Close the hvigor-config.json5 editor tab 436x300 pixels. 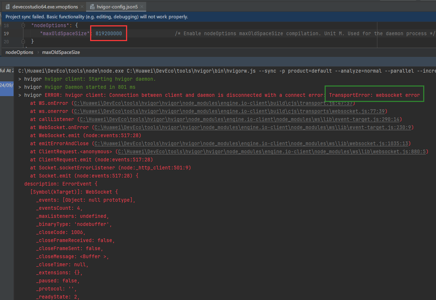[142, 7]
